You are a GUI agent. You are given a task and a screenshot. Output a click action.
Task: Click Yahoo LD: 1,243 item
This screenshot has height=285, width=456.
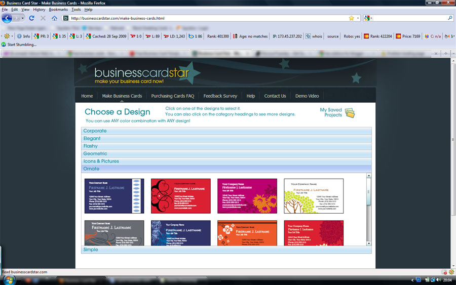pos(174,36)
